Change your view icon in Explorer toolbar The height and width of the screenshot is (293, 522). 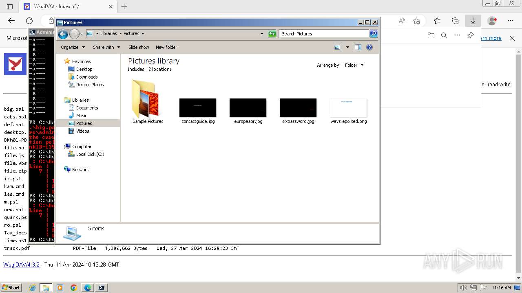(337, 47)
